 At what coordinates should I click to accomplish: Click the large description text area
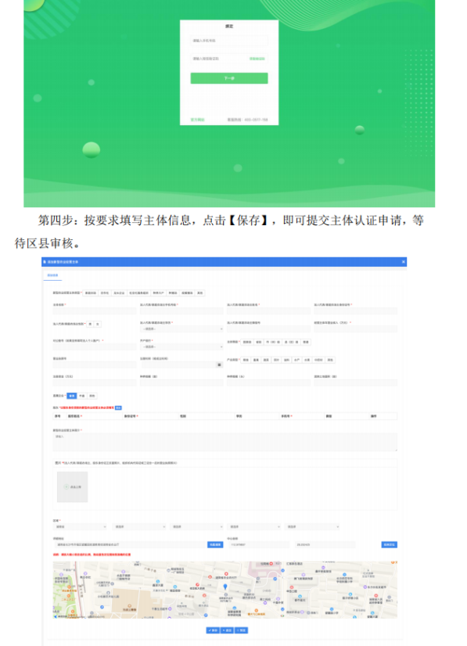tap(225, 442)
